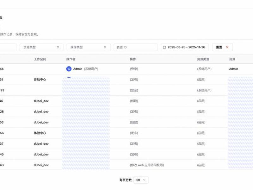Click (登录) in the row ending 23
Viewport: 253px width, 190px height.
134,90
